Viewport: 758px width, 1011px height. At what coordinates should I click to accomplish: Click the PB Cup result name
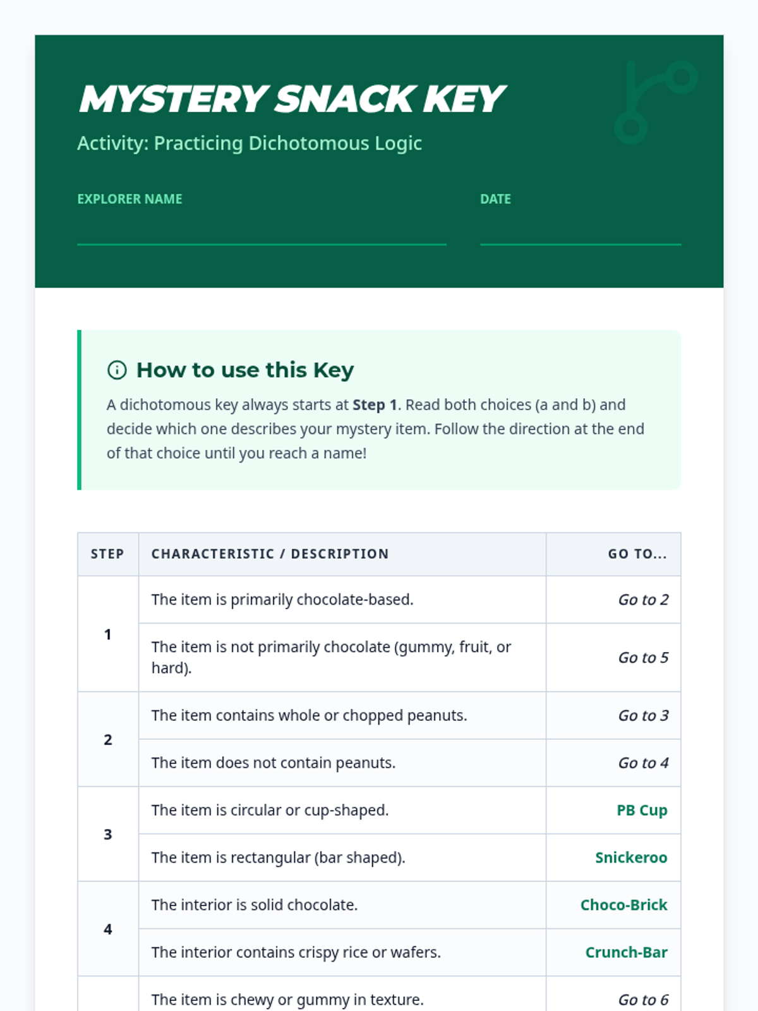(642, 810)
